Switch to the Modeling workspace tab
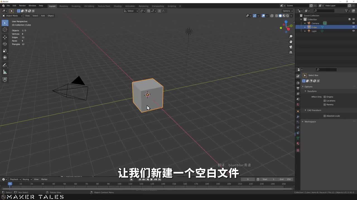 (x=64, y=6)
